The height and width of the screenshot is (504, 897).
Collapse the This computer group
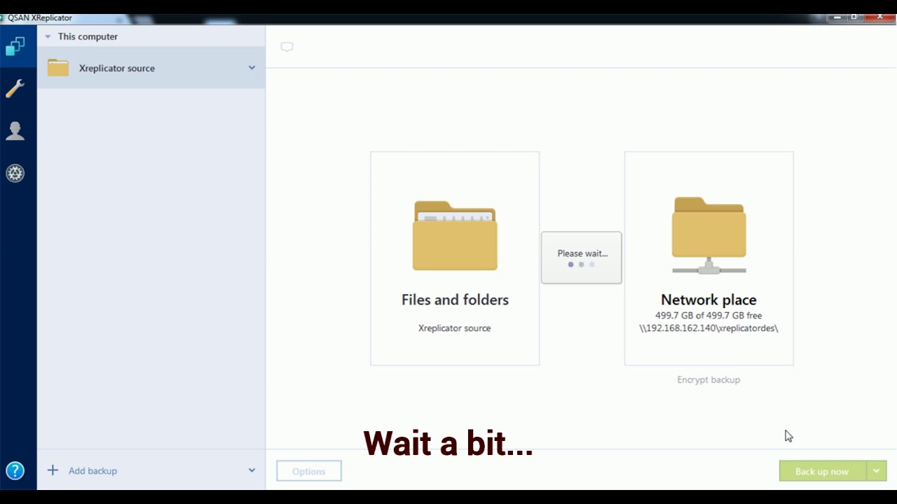tap(48, 36)
